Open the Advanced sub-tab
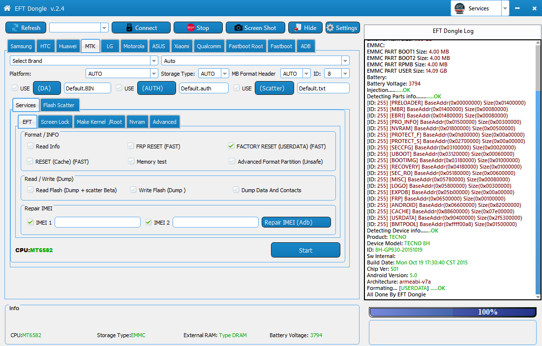Image resolution: width=542 pixels, height=346 pixels. (x=165, y=121)
